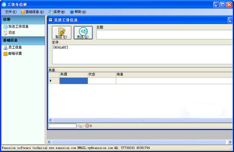The height and width of the screenshot is (152, 234).
Task: Click the database icon beside 基础信息 menu
Action: click(x=23, y=12)
